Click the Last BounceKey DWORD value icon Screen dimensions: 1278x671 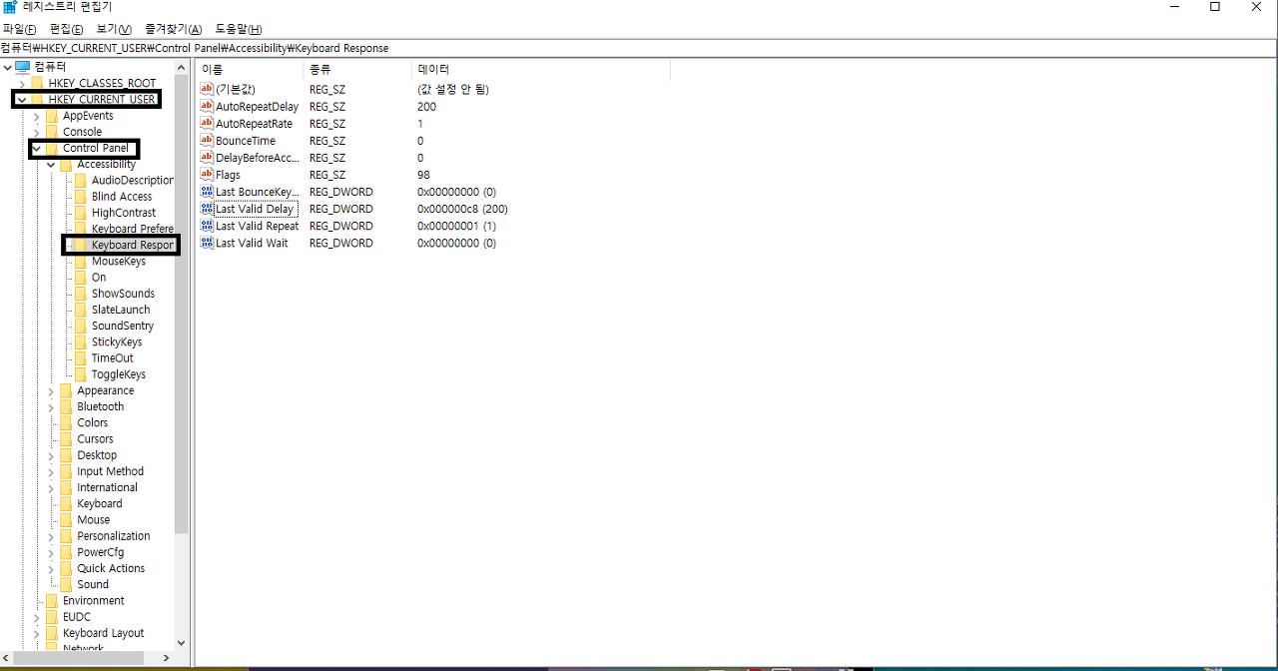(x=208, y=192)
